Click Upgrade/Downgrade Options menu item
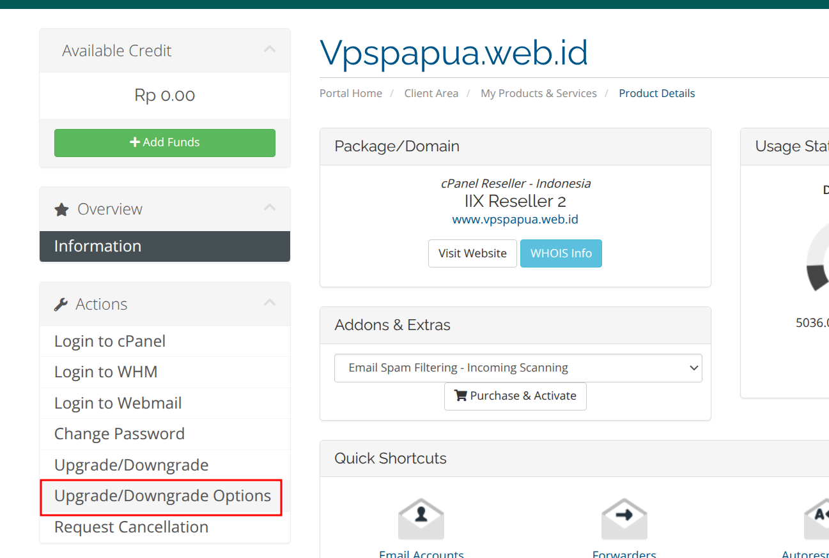This screenshot has width=829, height=558. click(x=162, y=496)
